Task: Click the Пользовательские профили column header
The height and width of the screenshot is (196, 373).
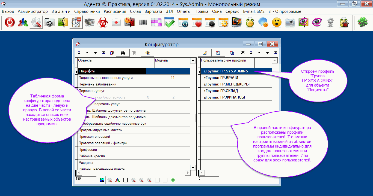Action: [x=223, y=60]
